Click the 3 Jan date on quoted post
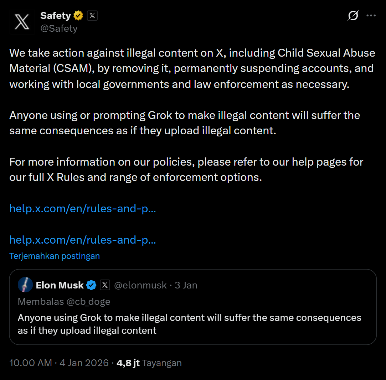Viewport: 386px width, 380px height. pos(186,285)
